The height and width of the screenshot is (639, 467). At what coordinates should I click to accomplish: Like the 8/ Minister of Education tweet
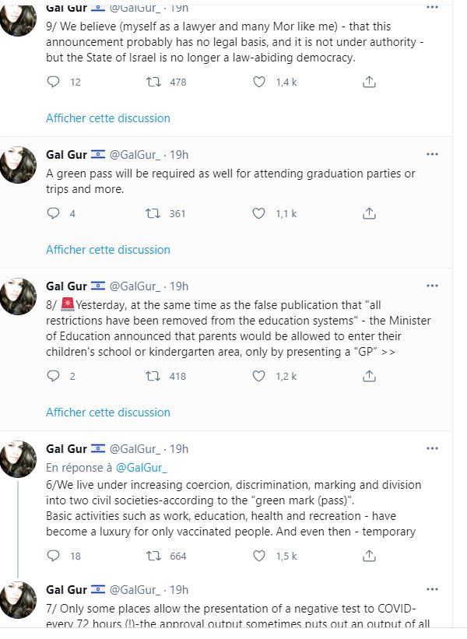(x=259, y=376)
